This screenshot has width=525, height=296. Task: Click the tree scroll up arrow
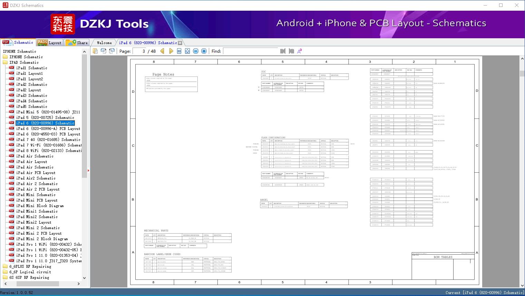(84, 52)
